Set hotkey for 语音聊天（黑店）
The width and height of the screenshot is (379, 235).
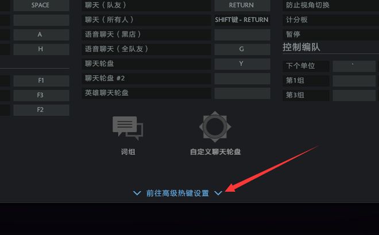(x=242, y=34)
